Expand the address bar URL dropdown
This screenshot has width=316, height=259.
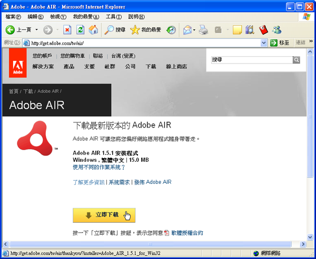[x=264, y=43]
